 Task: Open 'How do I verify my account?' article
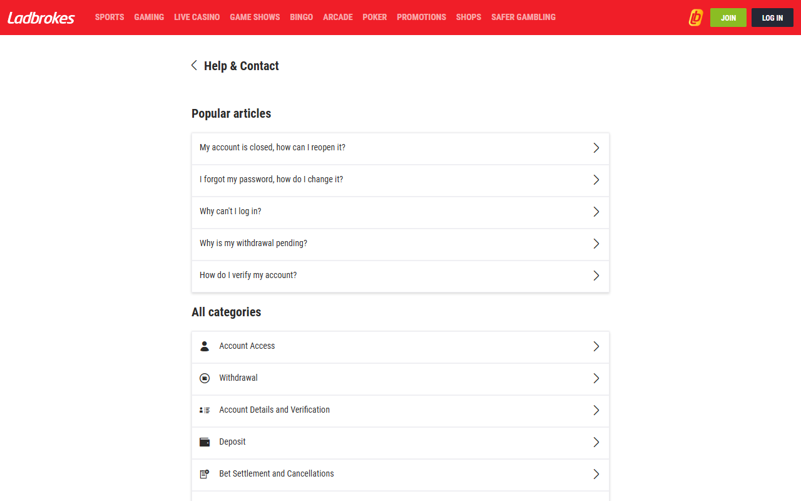click(248, 275)
